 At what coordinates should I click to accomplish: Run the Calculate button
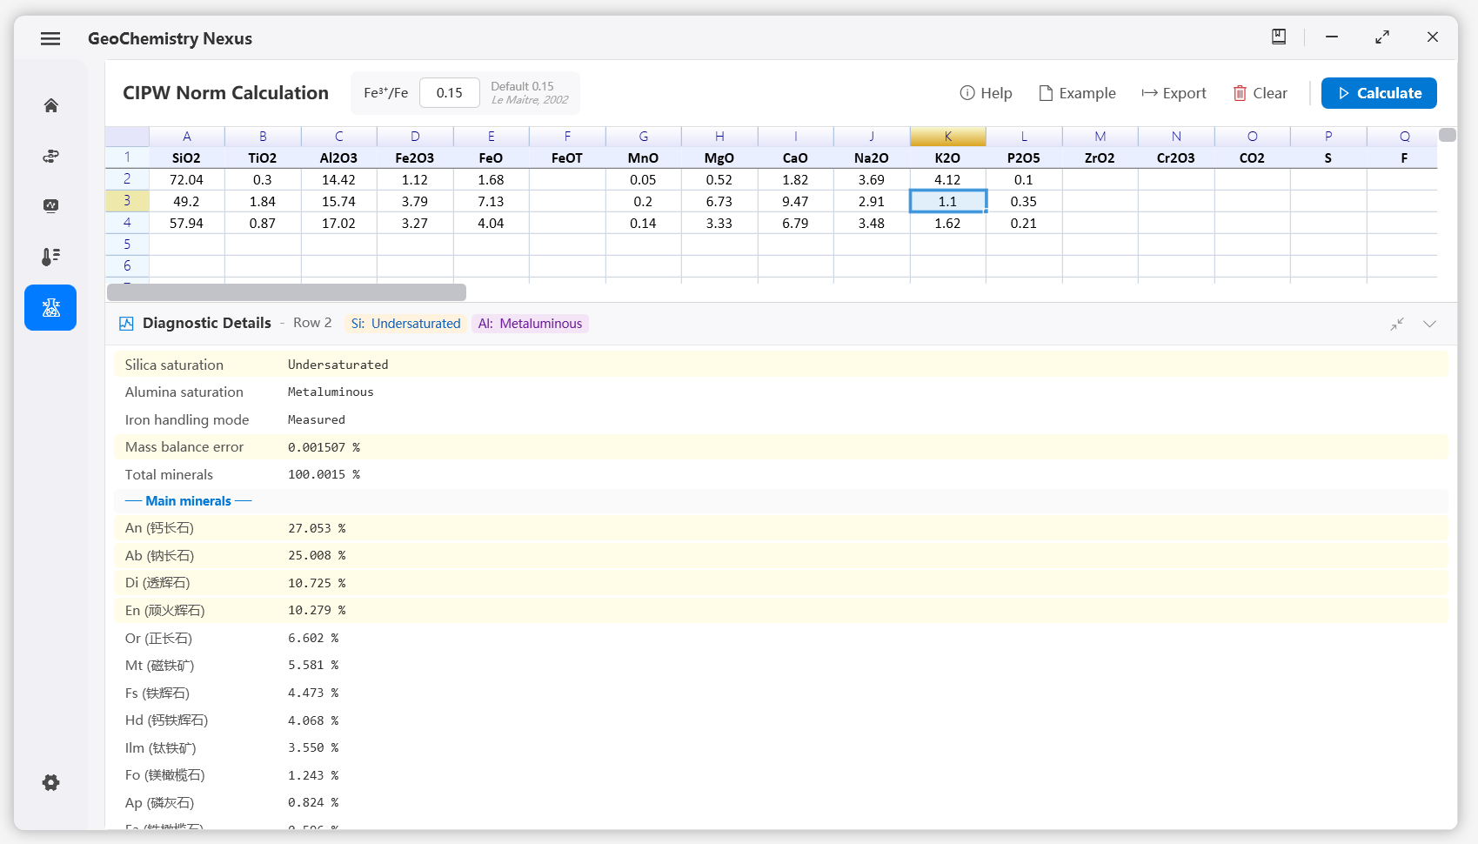click(1379, 93)
